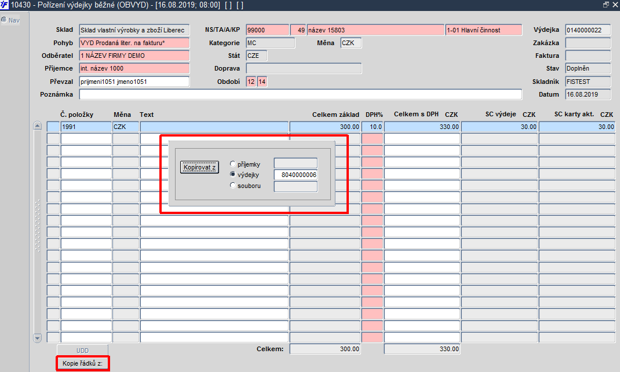620x372 pixels.
Task: Click the field 1-01 Hlavní činnost
Action: click(484, 30)
